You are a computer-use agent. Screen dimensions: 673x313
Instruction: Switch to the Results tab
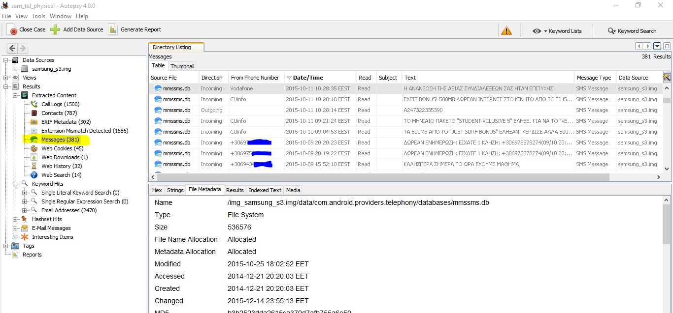pos(235,190)
